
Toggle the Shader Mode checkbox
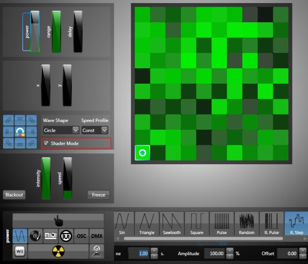click(x=46, y=143)
